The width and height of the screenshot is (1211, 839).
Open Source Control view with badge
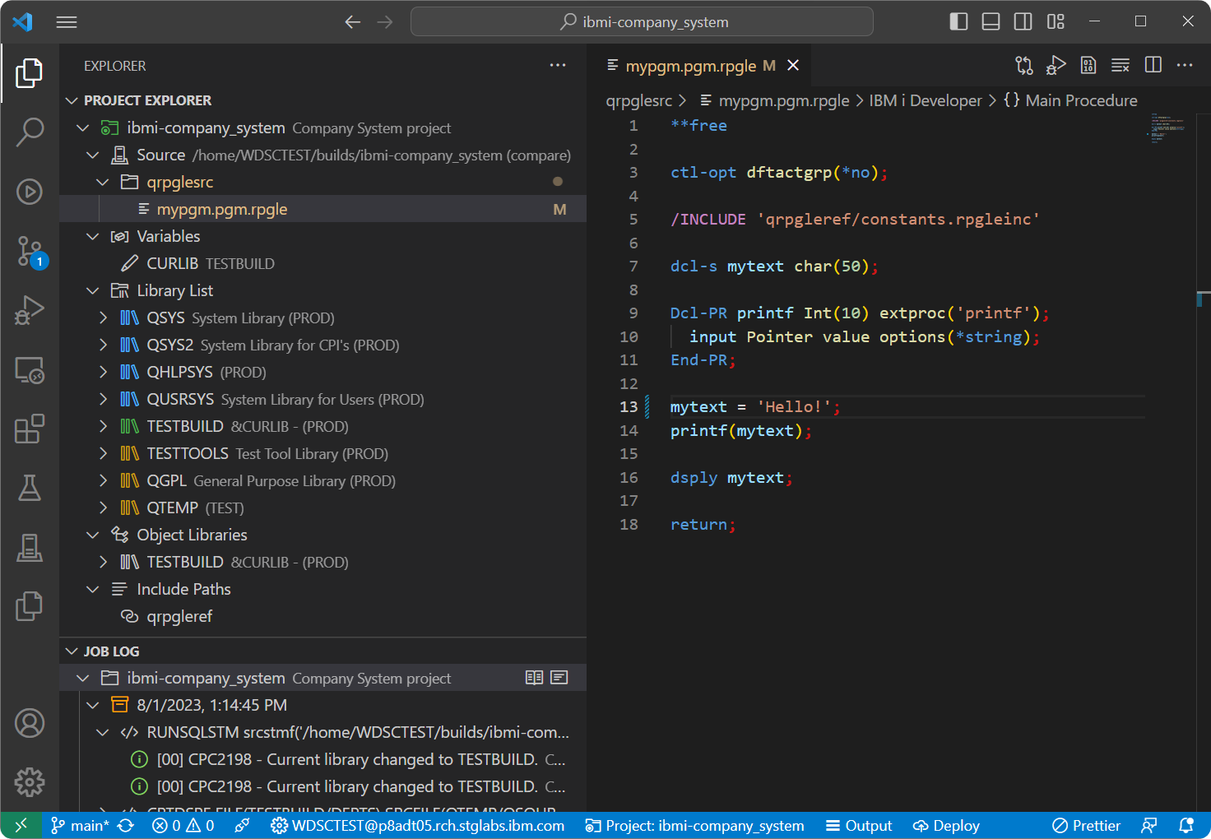point(30,251)
